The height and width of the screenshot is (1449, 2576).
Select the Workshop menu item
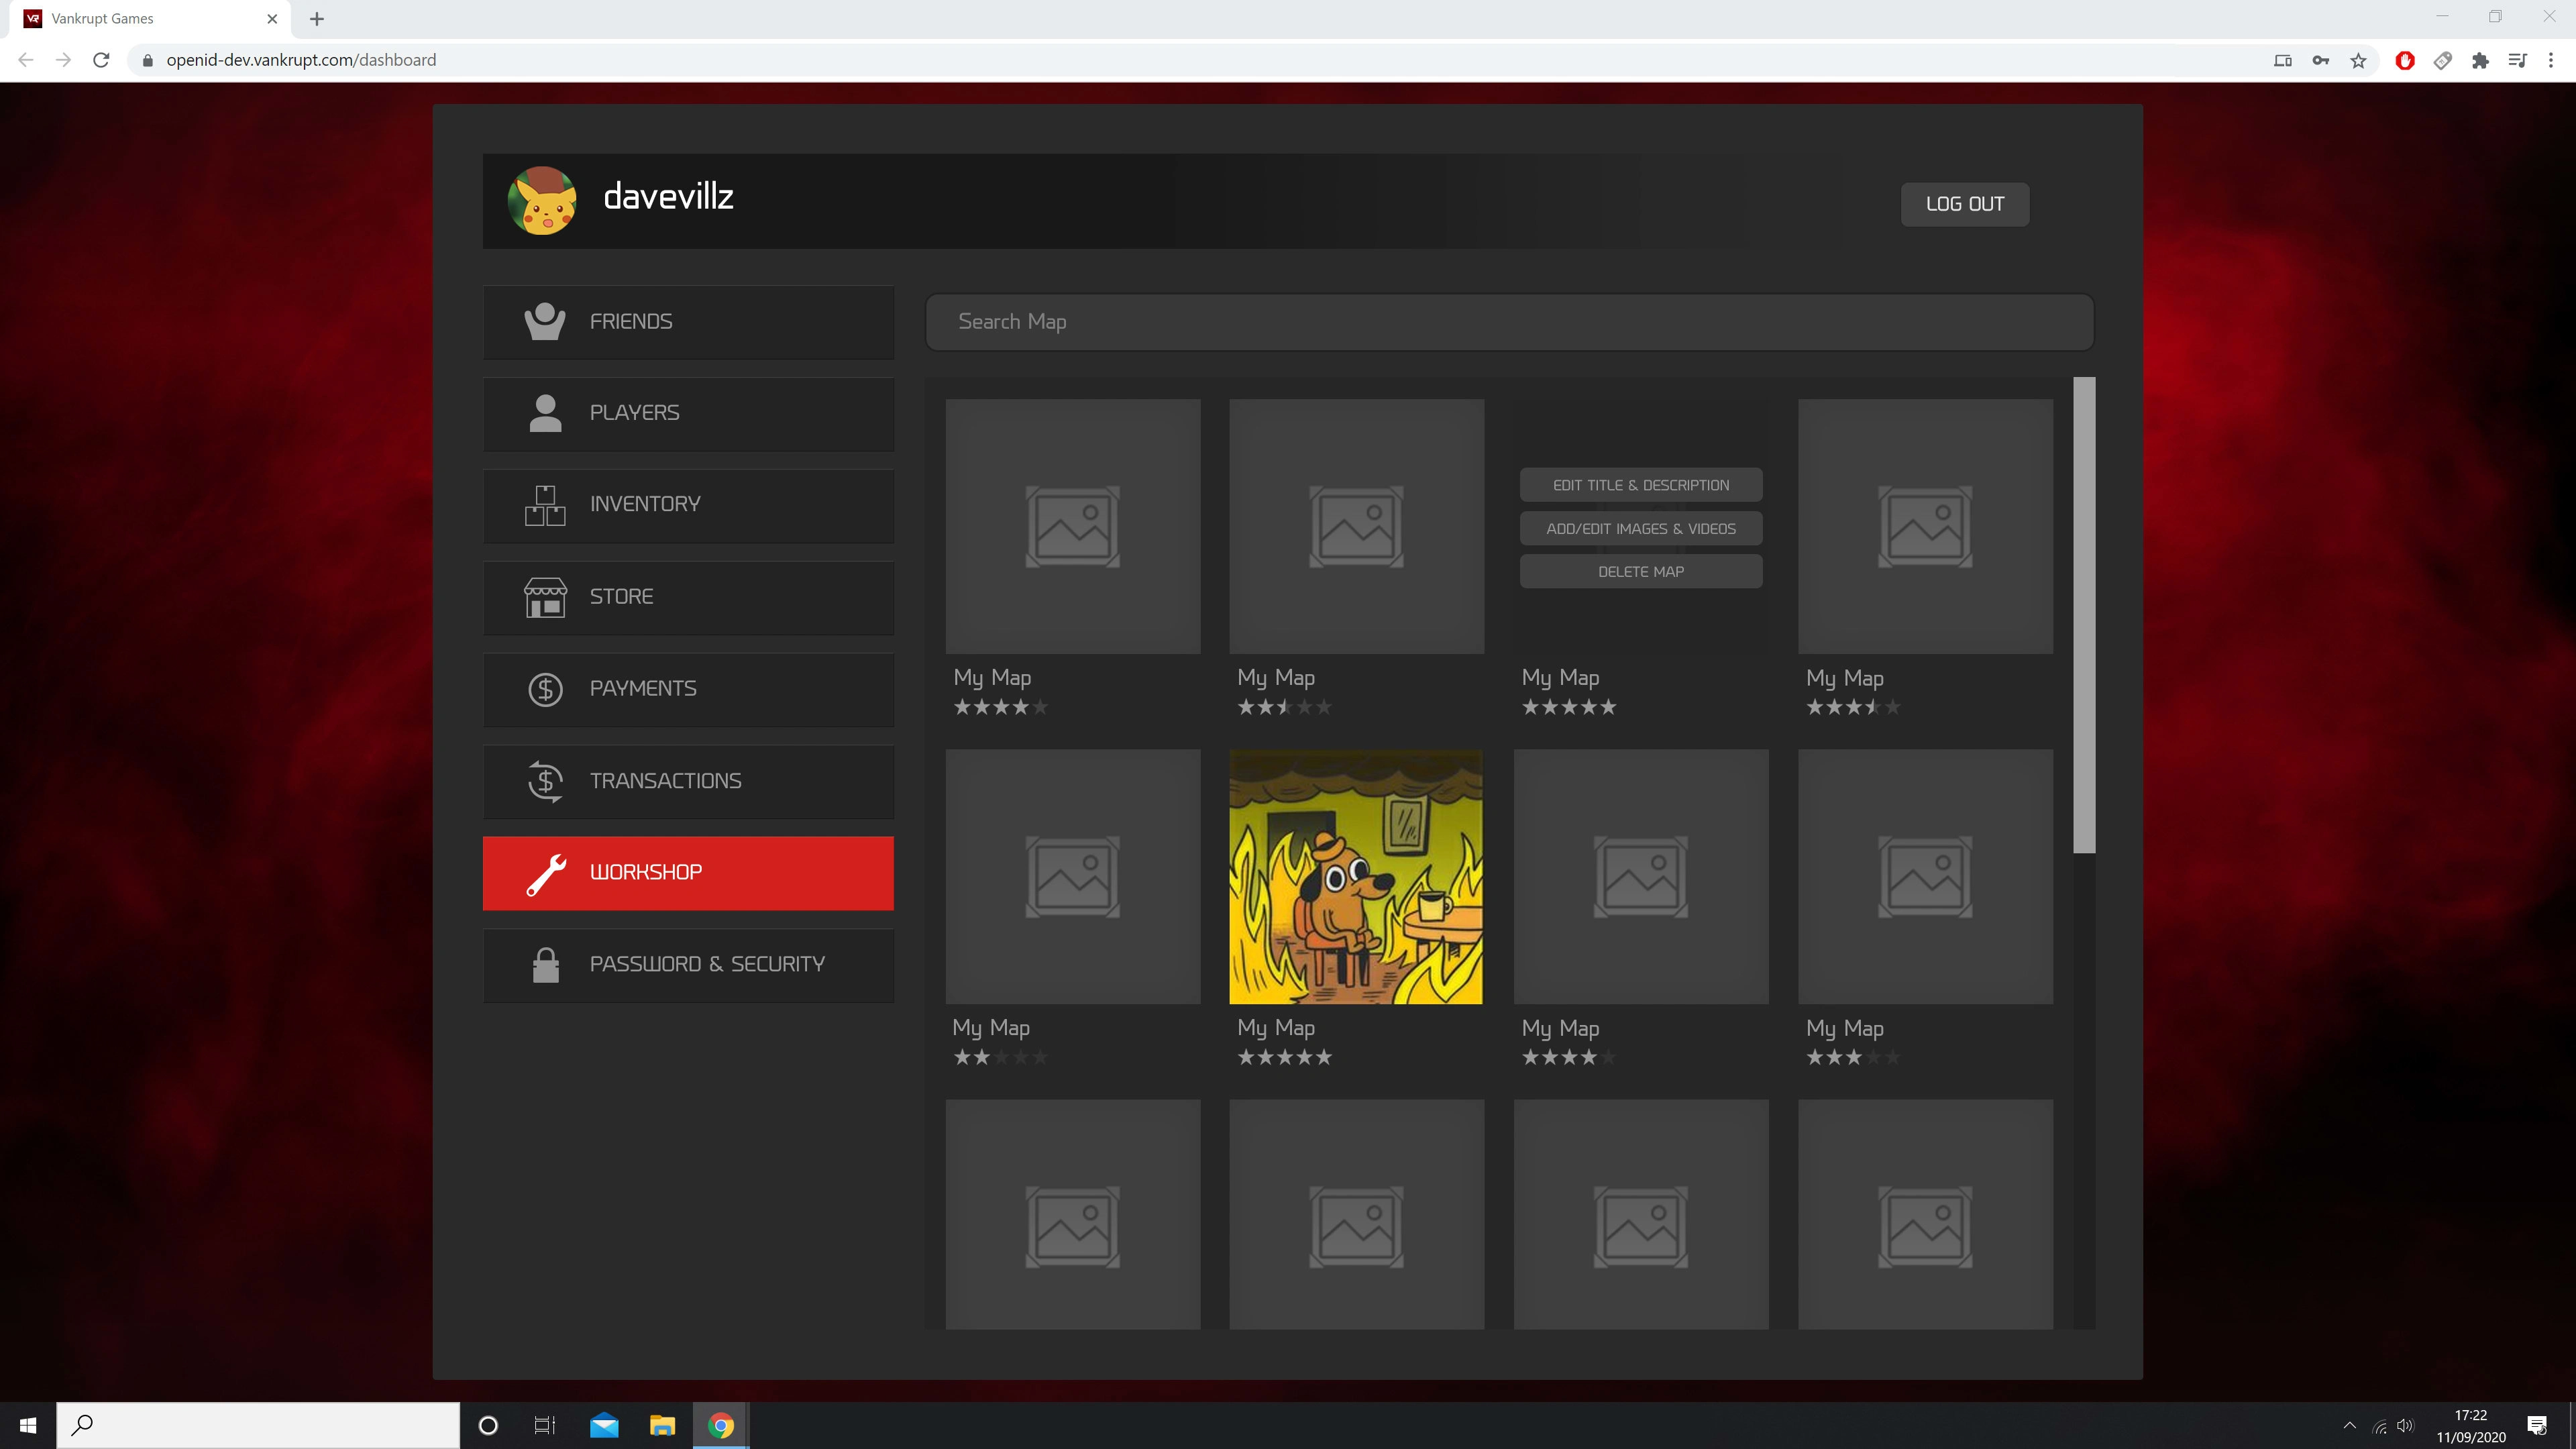[688, 873]
